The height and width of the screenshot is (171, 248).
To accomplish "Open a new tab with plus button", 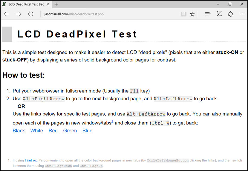I will pos(56,4).
